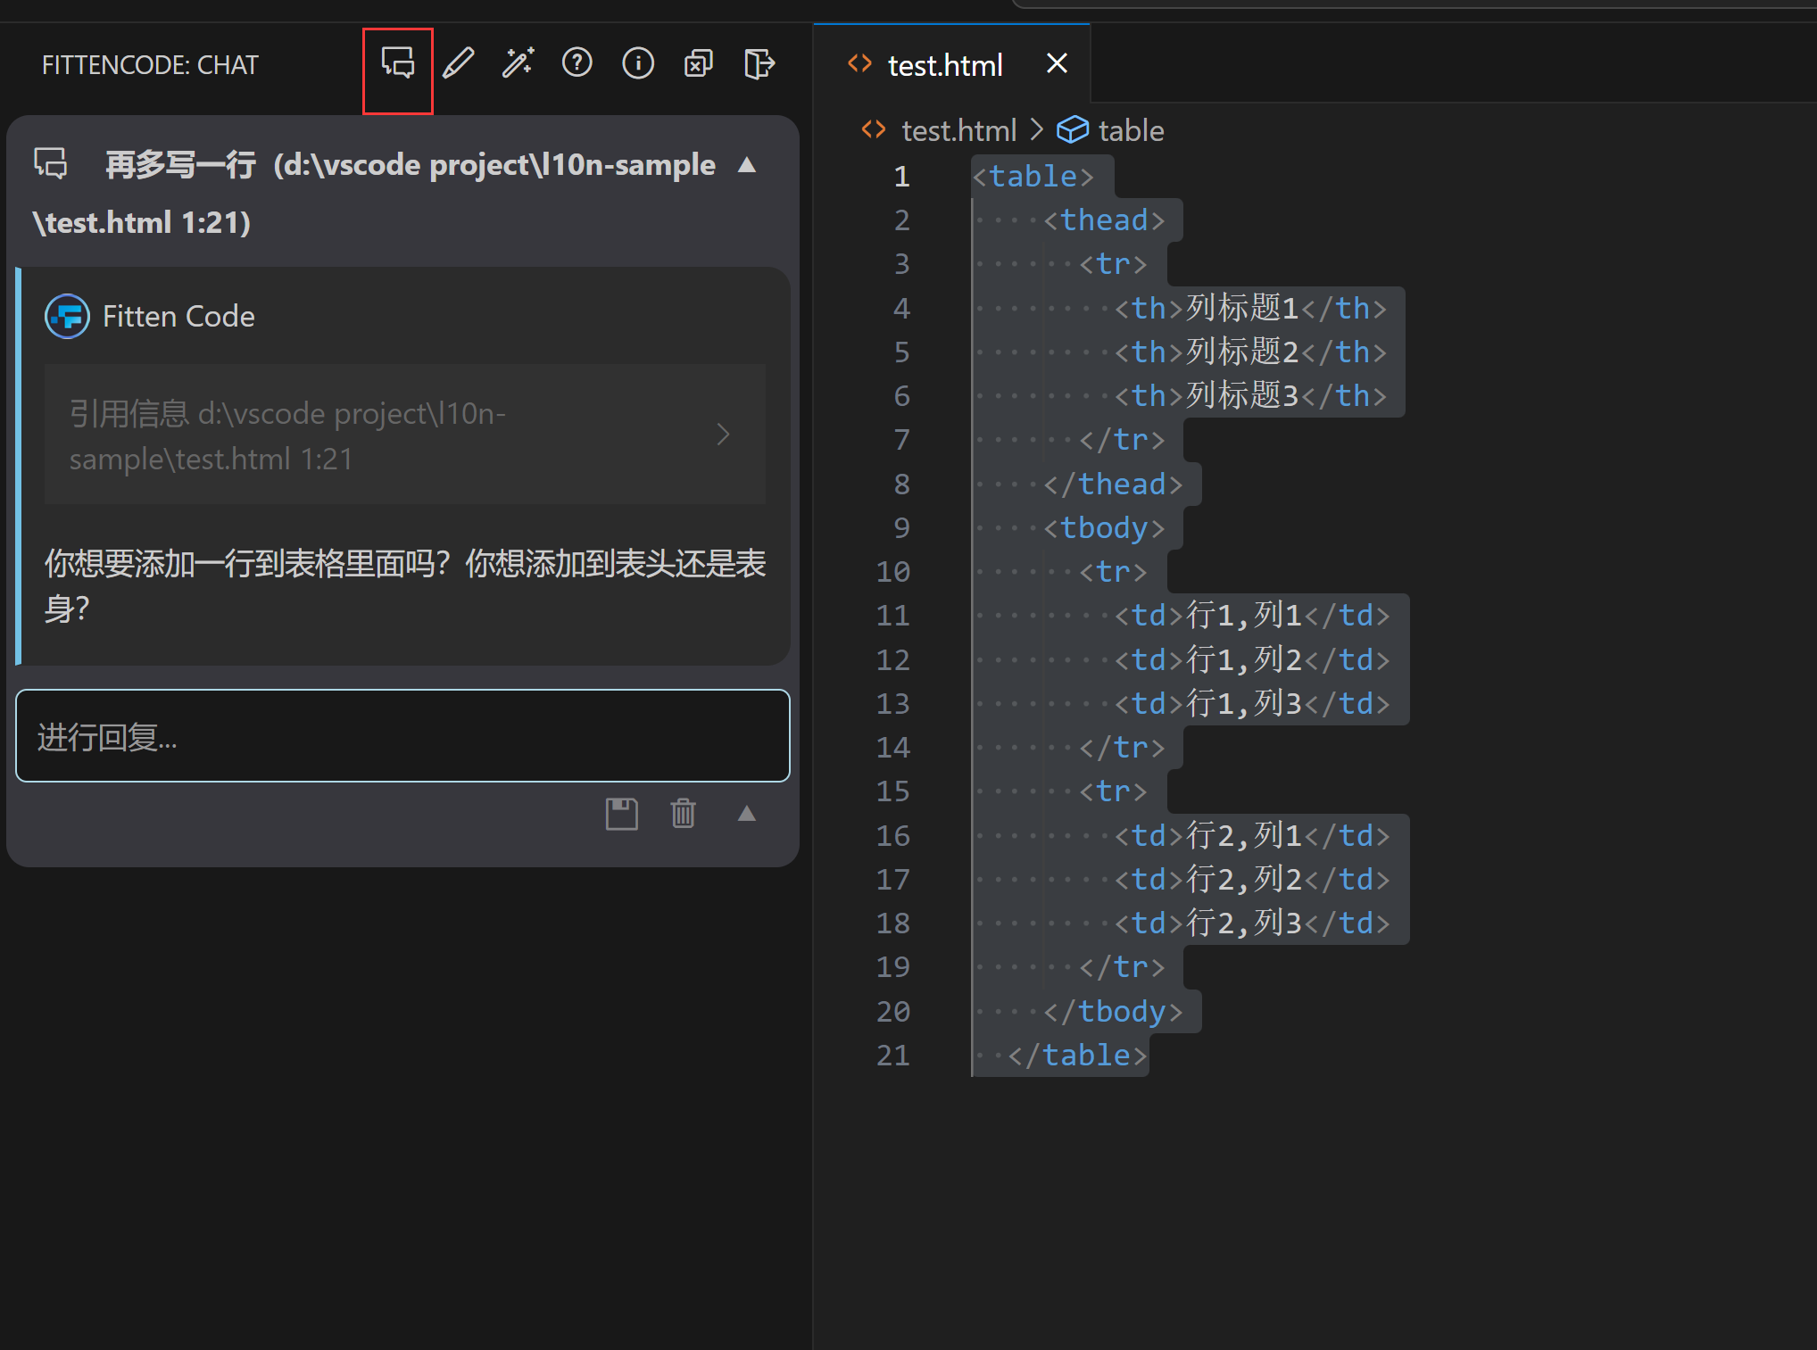The width and height of the screenshot is (1817, 1350).
Task: Click the logout icon in chat toolbar
Action: point(759,63)
